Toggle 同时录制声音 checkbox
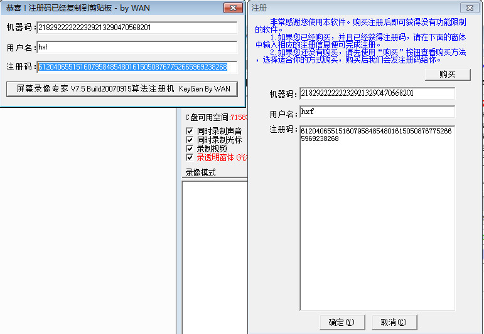 (x=190, y=131)
